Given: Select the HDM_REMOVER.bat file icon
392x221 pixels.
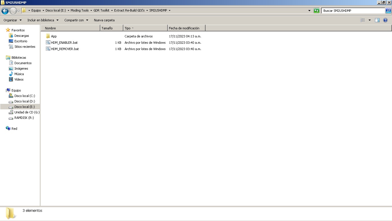Looking at the screenshot, I should click(48, 49).
